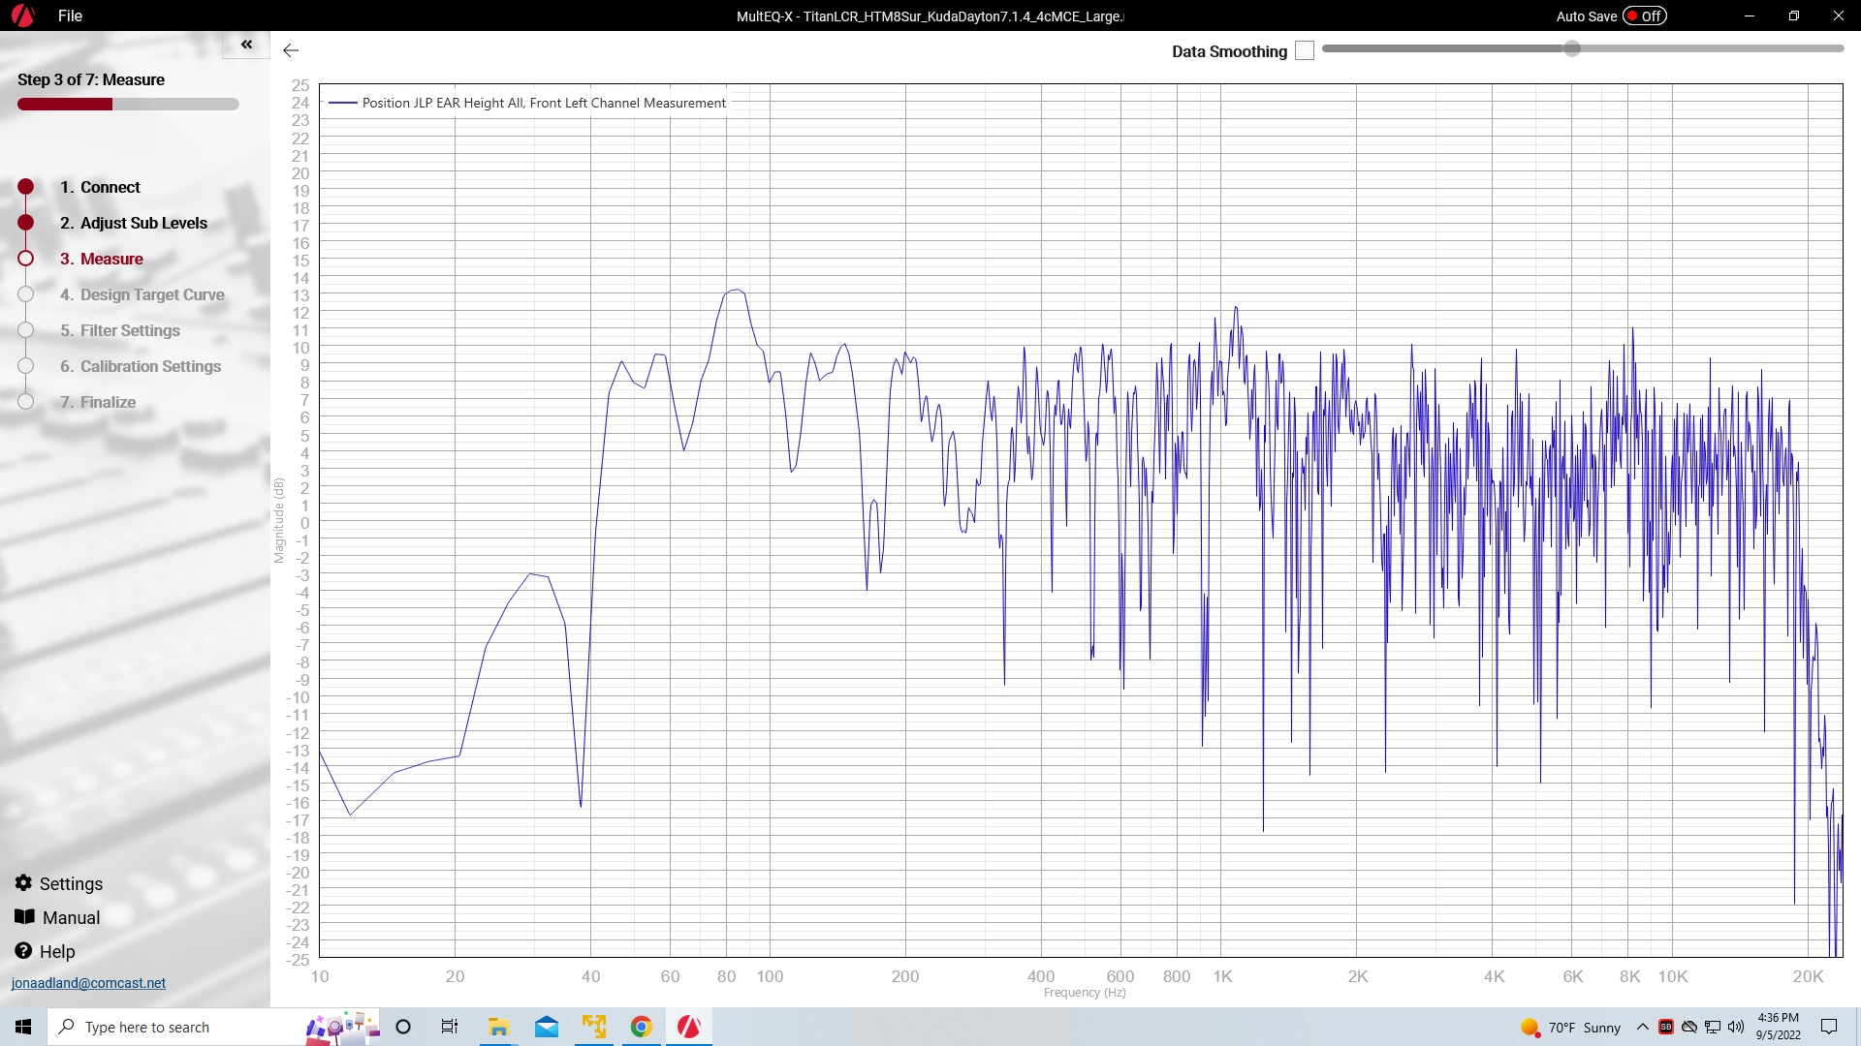Image resolution: width=1861 pixels, height=1046 pixels.
Task: Click the volume speaker tray icon
Action: [1736, 1027]
